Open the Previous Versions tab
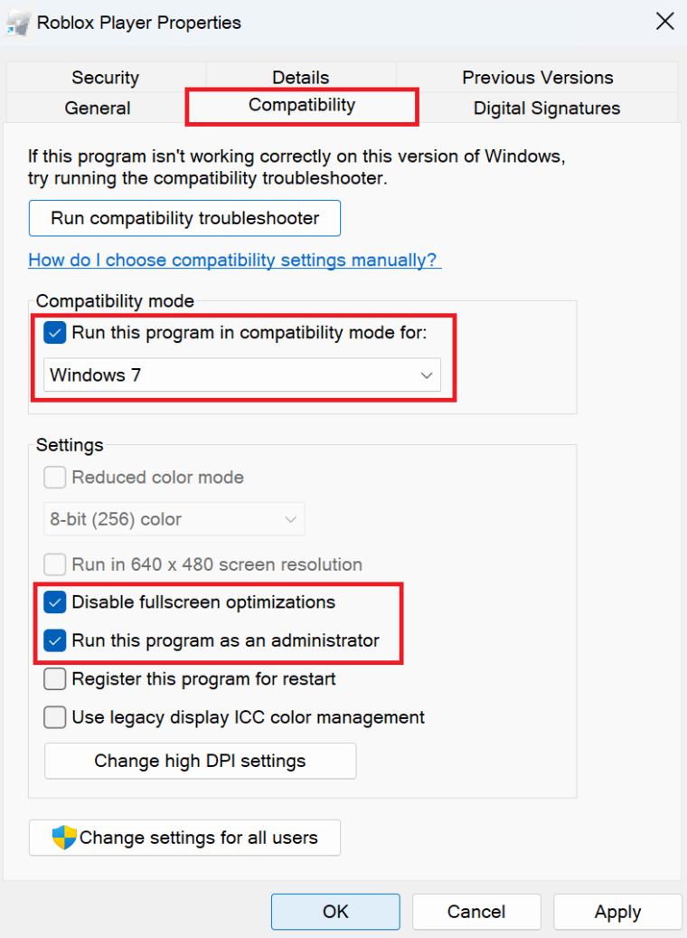This screenshot has width=687, height=938. point(537,78)
